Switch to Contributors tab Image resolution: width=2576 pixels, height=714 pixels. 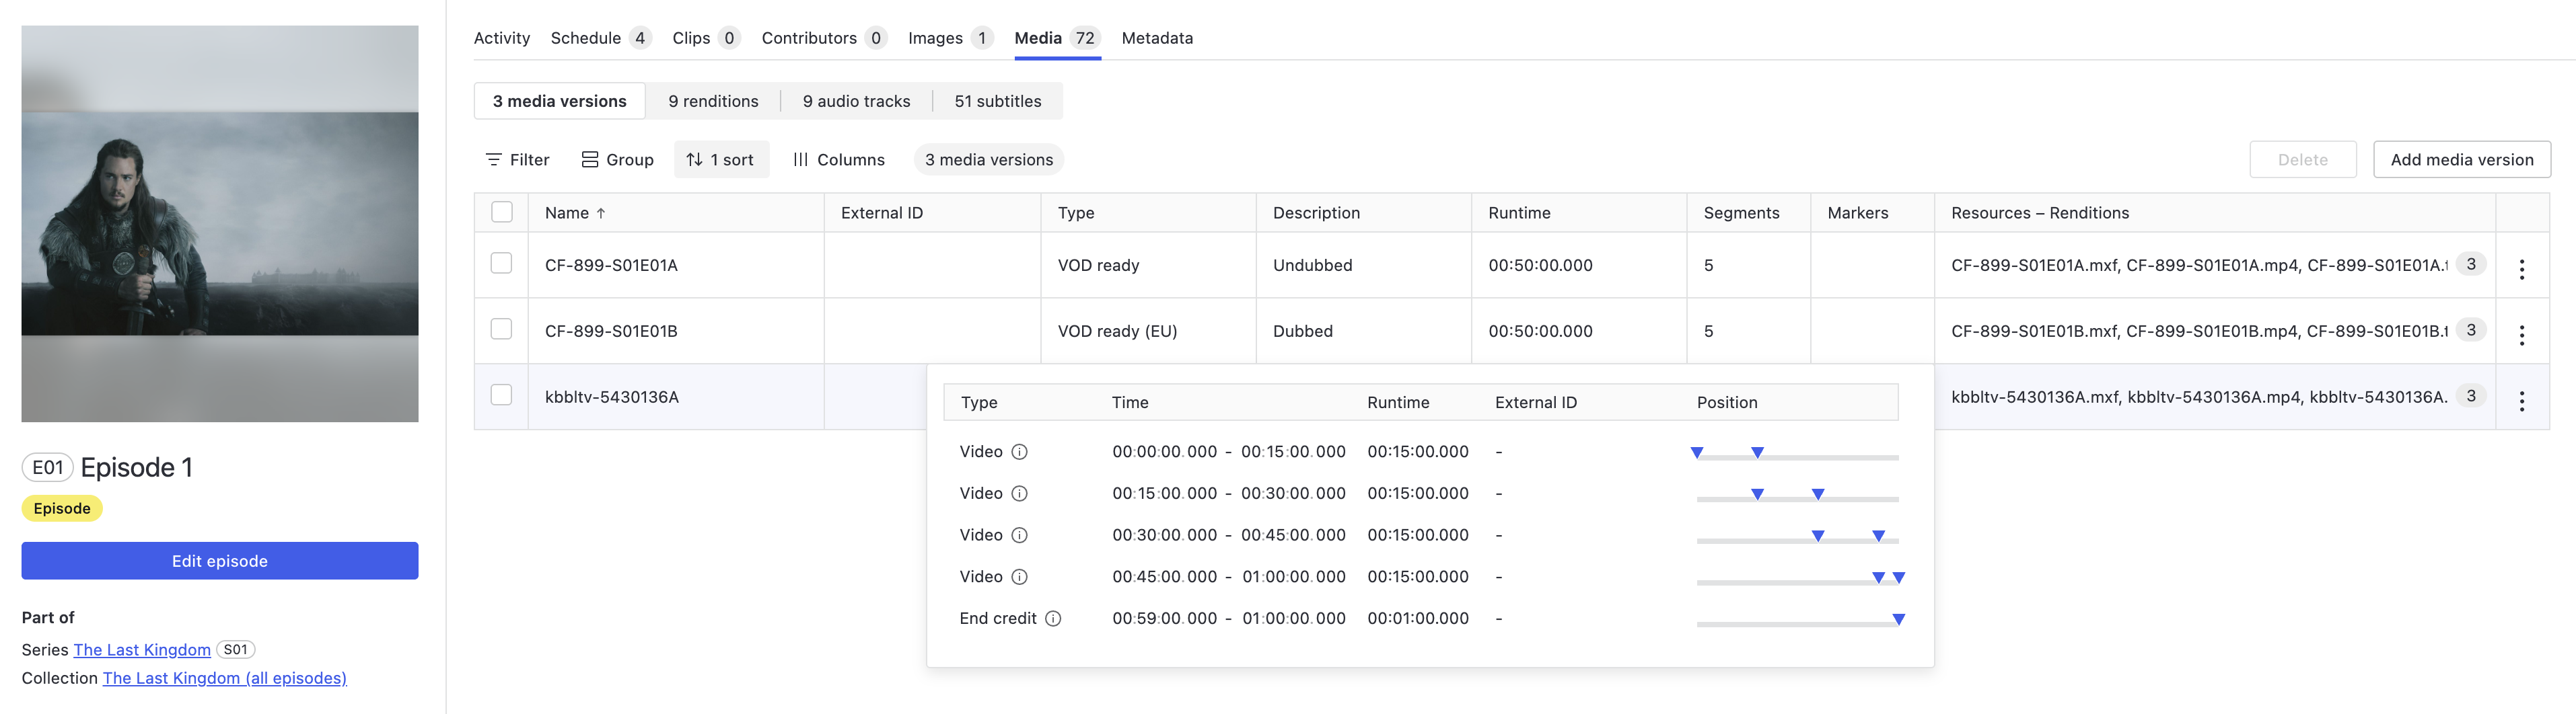(x=824, y=38)
